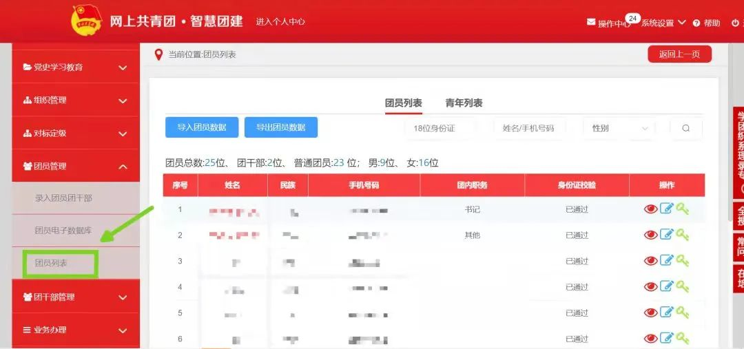Switch to the 青年列表 tab
The width and height of the screenshot is (744, 349).
click(x=464, y=103)
